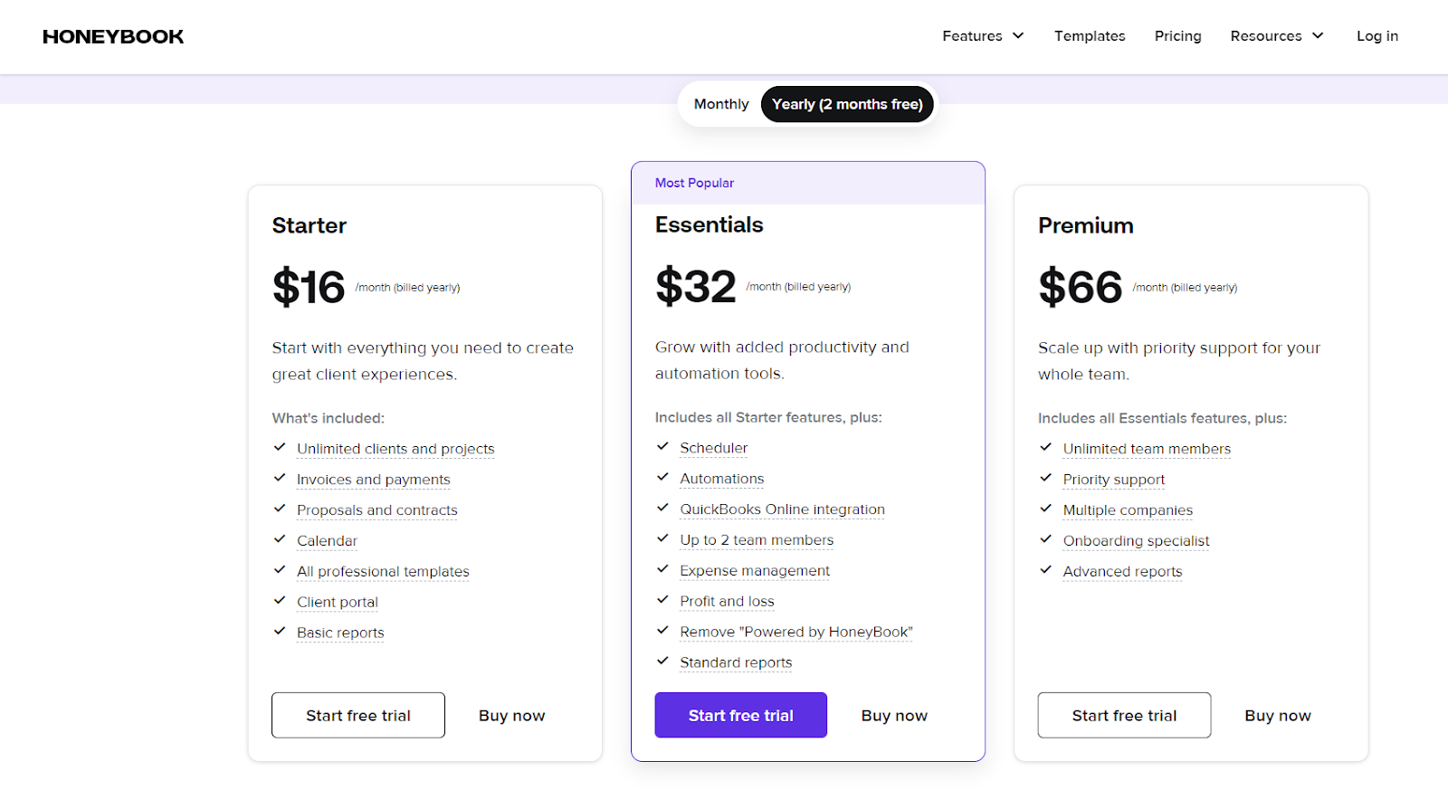Click Buy now under the Premium plan

[1277, 715]
